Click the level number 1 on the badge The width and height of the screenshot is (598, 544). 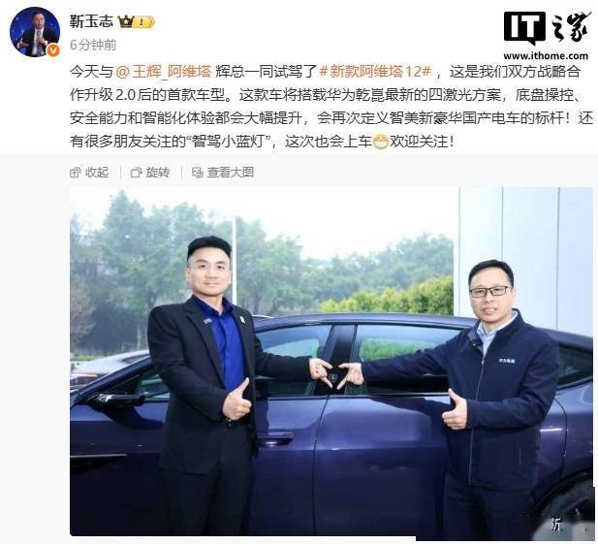click(x=142, y=22)
